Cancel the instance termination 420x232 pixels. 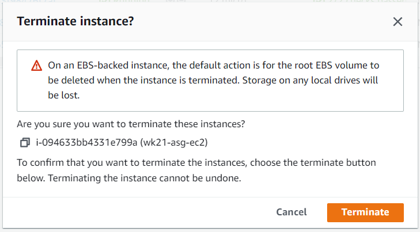click(291, 212)
